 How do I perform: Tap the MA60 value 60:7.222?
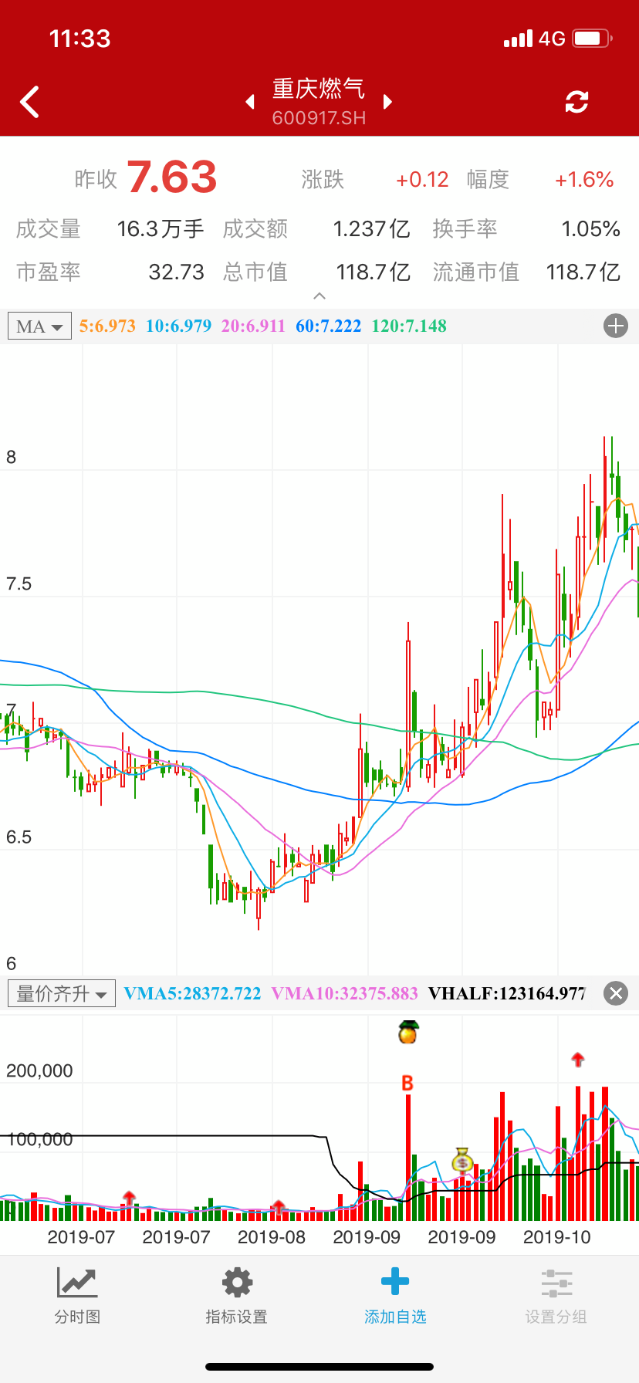pos(328,326)
